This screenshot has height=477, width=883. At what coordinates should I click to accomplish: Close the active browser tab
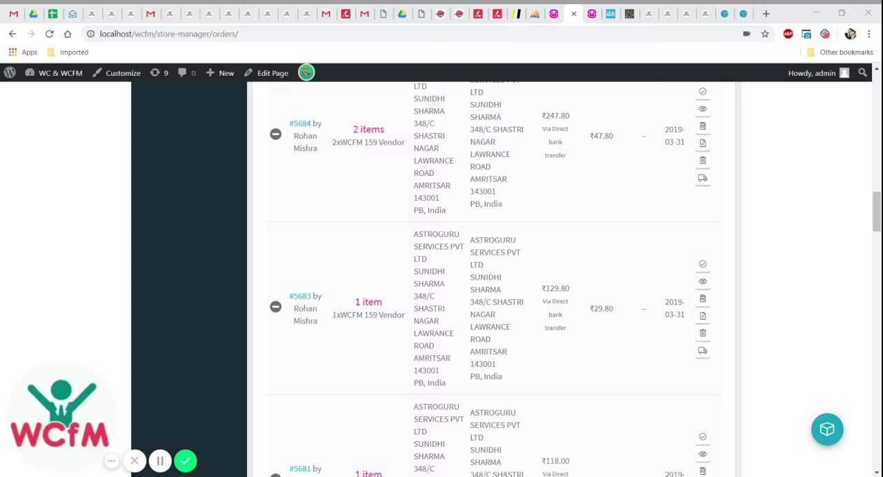pyautogui.click(x=573, y=13)
